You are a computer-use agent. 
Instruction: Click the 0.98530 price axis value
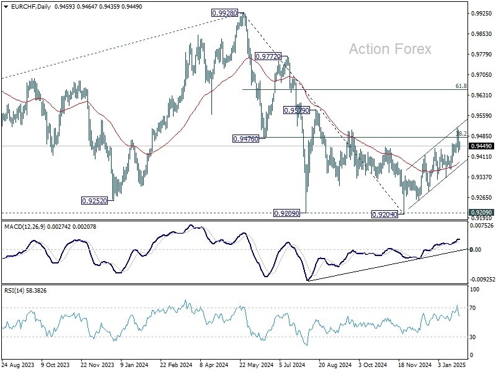coord(482,34)
